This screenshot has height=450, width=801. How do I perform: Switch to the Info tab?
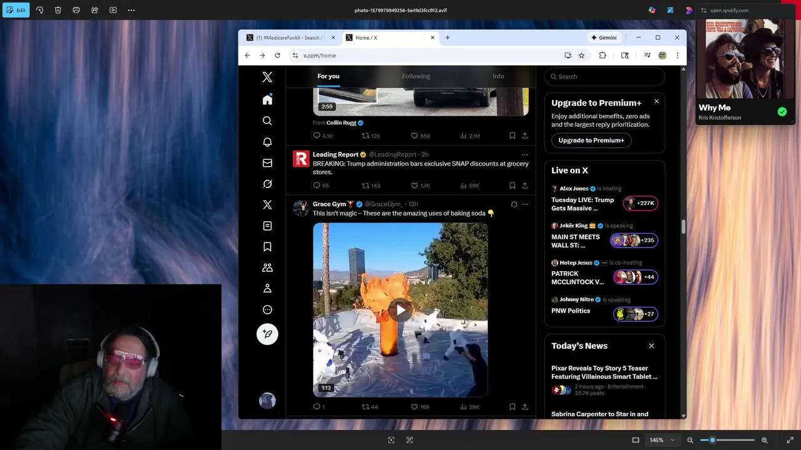(x=498, y=76)
